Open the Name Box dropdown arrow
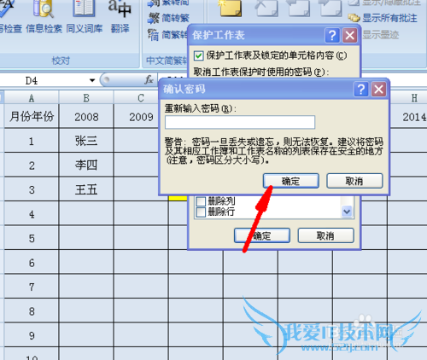This screenshot has width=427, height=360. click(x=92, y=80)
